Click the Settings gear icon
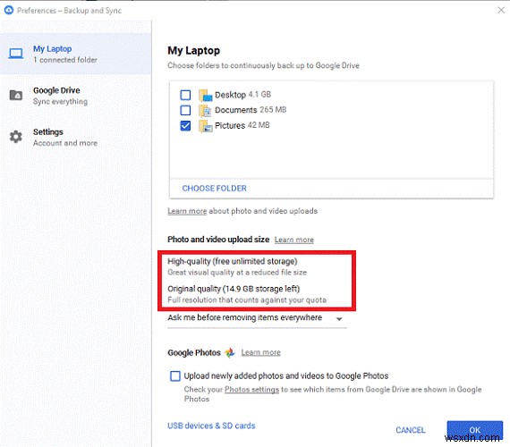The image size is (510, 447). coord(16,137)
